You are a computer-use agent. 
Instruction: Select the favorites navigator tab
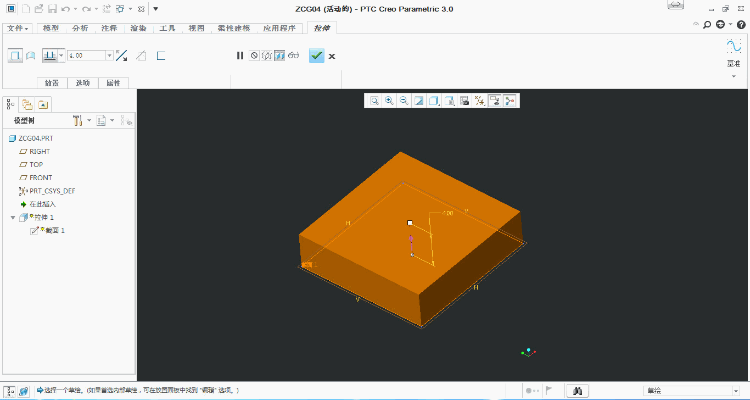(x=43, y=104)
